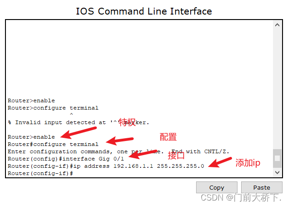Click the Paste button
Image resolution: width=288 pixels, height=206 pixels.
click(x=262, y=187)
